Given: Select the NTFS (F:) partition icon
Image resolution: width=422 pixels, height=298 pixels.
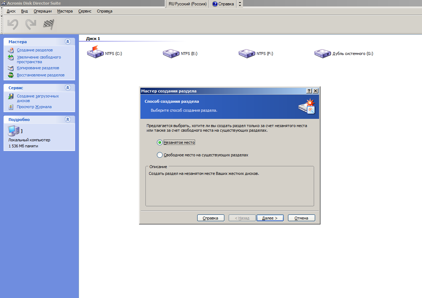Looking at the screenshot, I should pyautogui.click(x=247, y=54).
